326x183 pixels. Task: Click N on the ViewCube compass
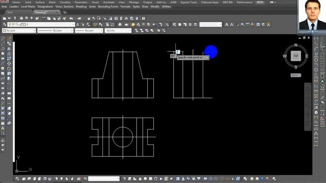[x=295, y=45]
